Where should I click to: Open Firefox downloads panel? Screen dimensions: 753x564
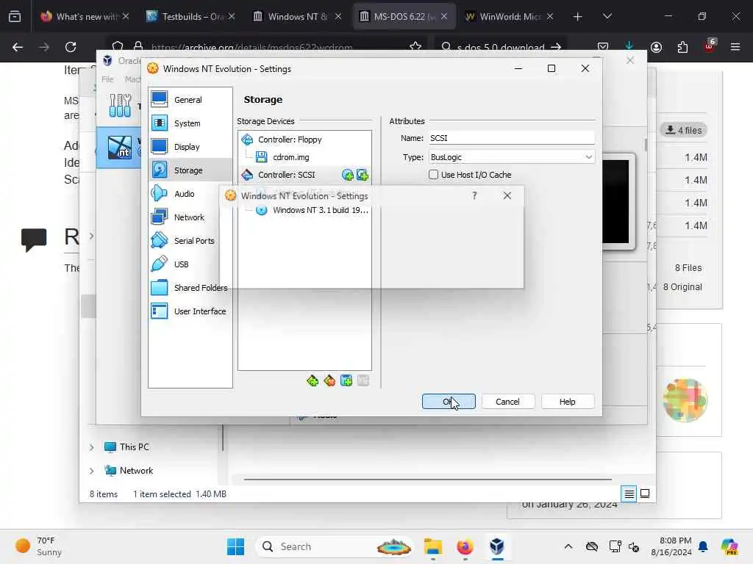pos(629,46)
